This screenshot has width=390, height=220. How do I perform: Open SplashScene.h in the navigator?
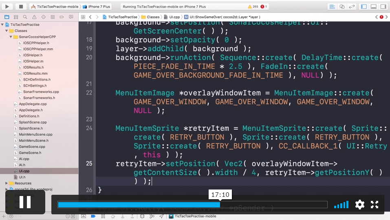click(31, 128)
